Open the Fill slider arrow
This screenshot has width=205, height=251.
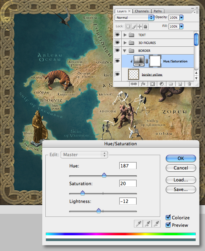[181, 26]
